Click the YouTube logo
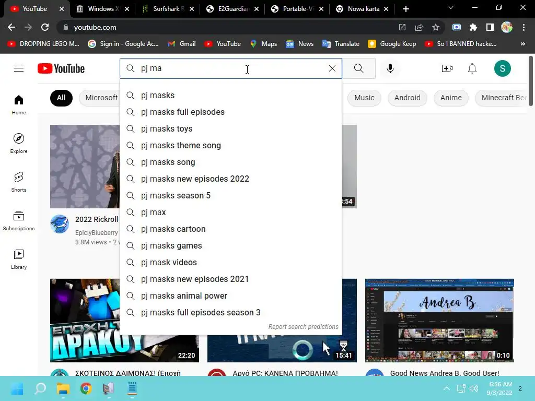The width and height of the screenshot is (535, 401). [x=61, y=68]
